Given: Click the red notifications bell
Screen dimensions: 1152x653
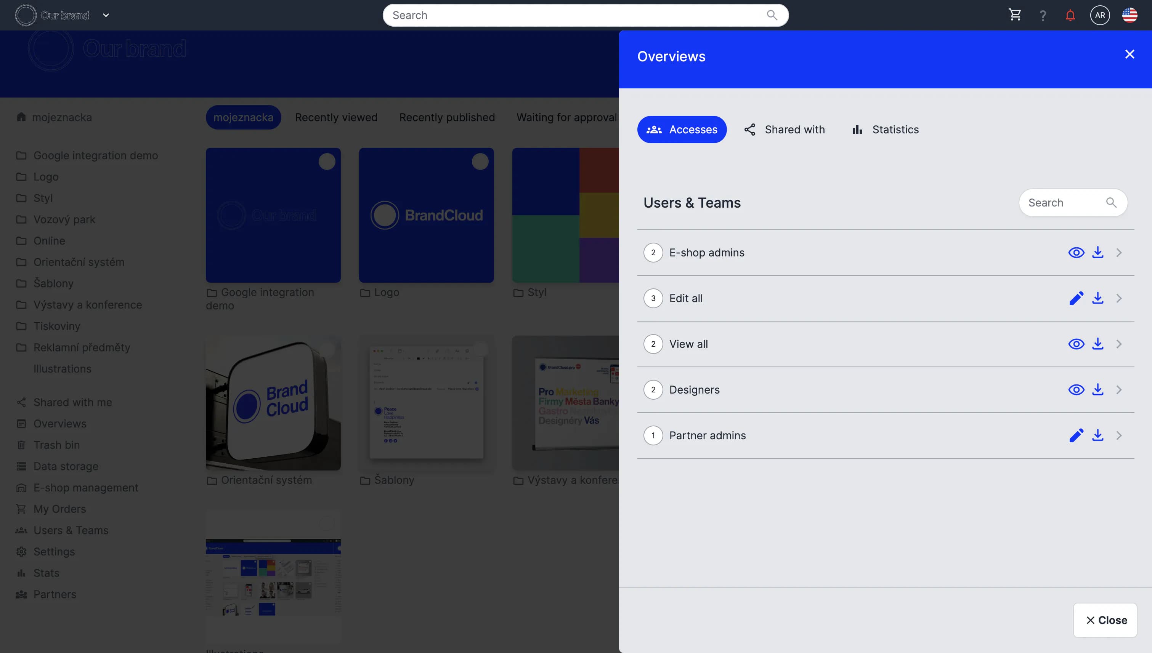Looking at the screenshot, I should pyautogui.click(x=1070, y=15).
